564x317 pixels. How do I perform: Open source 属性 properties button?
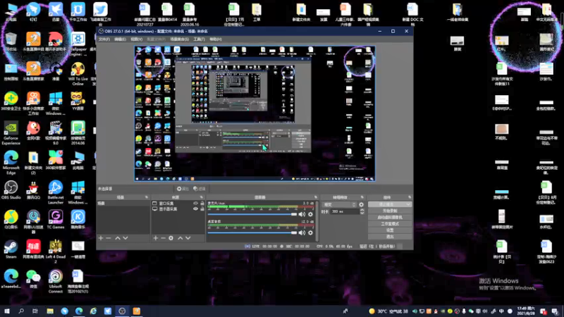point(183,189)
